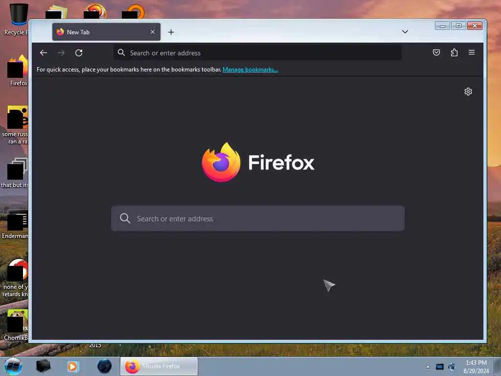Select the Enderman desktop icon

pyautogui.click(x=15, y=224)
